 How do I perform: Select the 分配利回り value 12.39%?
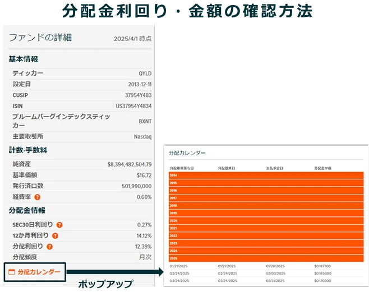point(143,247)
